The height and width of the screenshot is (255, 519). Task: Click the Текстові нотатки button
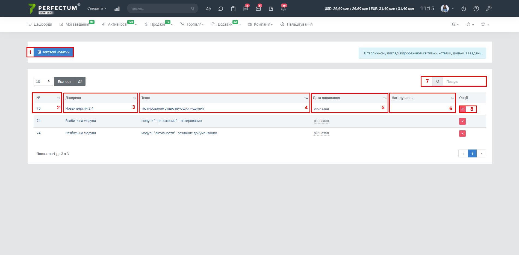pos(54,52)
